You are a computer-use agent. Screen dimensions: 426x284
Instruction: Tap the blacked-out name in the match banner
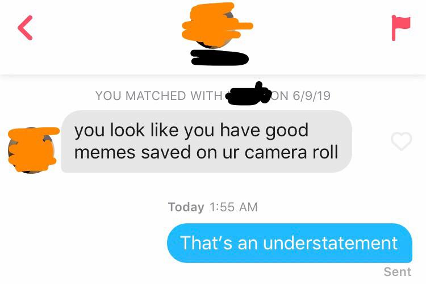point(249,94)
